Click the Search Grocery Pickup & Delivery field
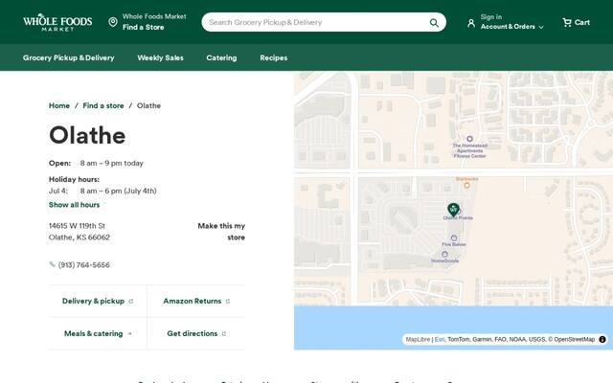 pos(324,22)
